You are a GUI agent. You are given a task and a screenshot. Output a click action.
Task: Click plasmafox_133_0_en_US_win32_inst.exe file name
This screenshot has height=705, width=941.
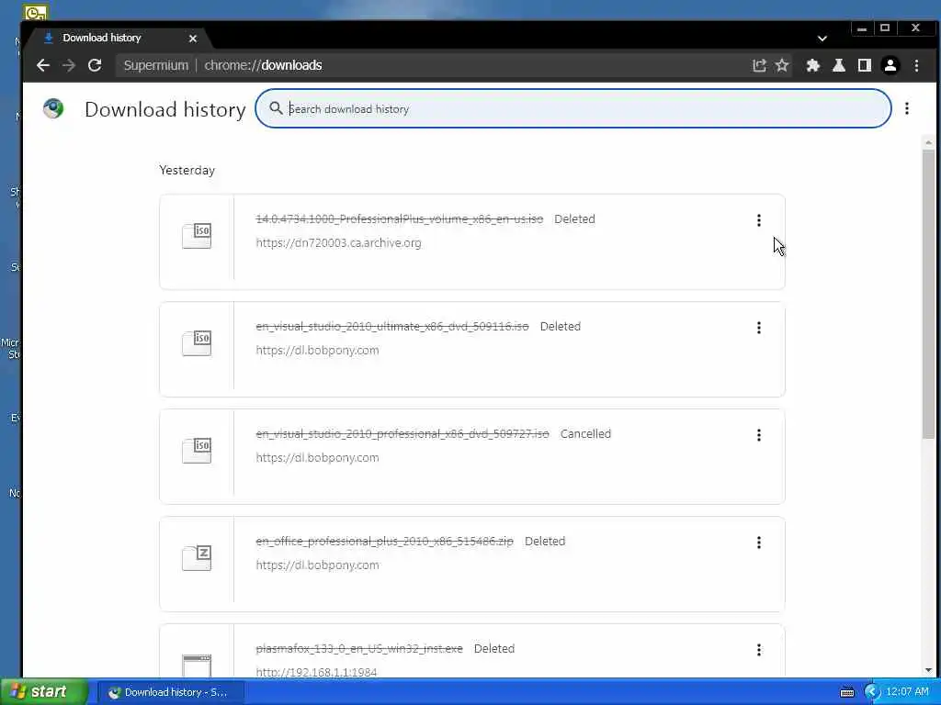click(x=359, y=648)
